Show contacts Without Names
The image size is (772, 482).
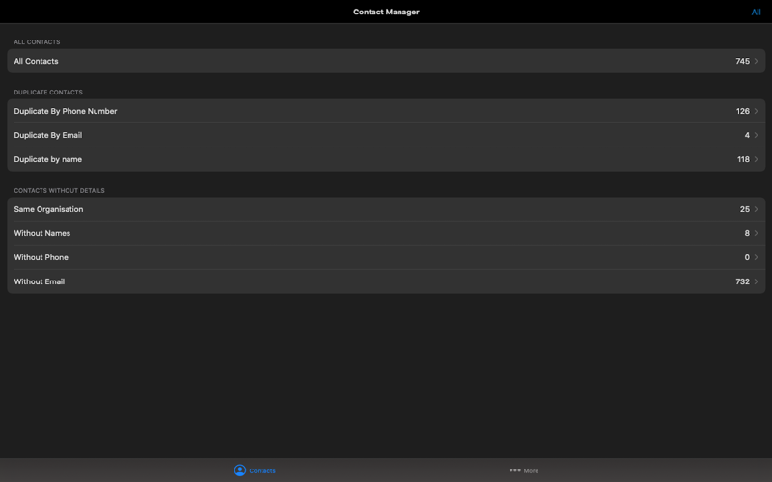(x=386, y=233)
